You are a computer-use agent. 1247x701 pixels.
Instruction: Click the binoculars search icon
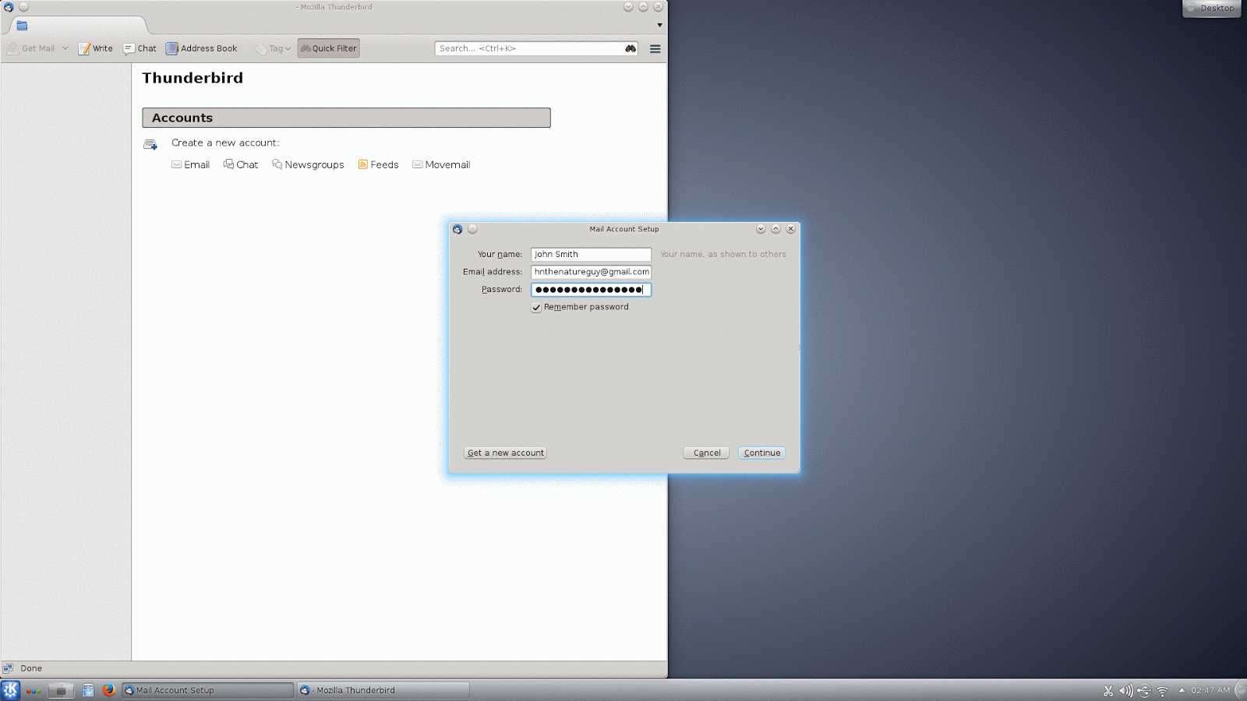(x=631, y=48)
